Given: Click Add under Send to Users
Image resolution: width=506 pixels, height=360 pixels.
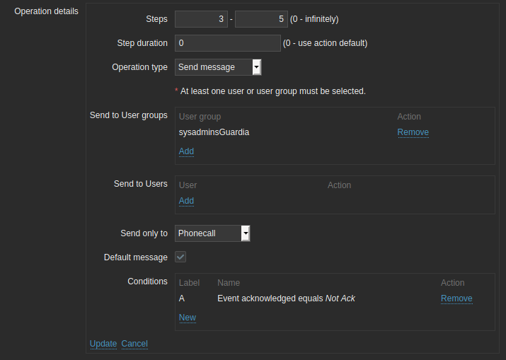Looking at the screenshot, I should tap(186, 201).
